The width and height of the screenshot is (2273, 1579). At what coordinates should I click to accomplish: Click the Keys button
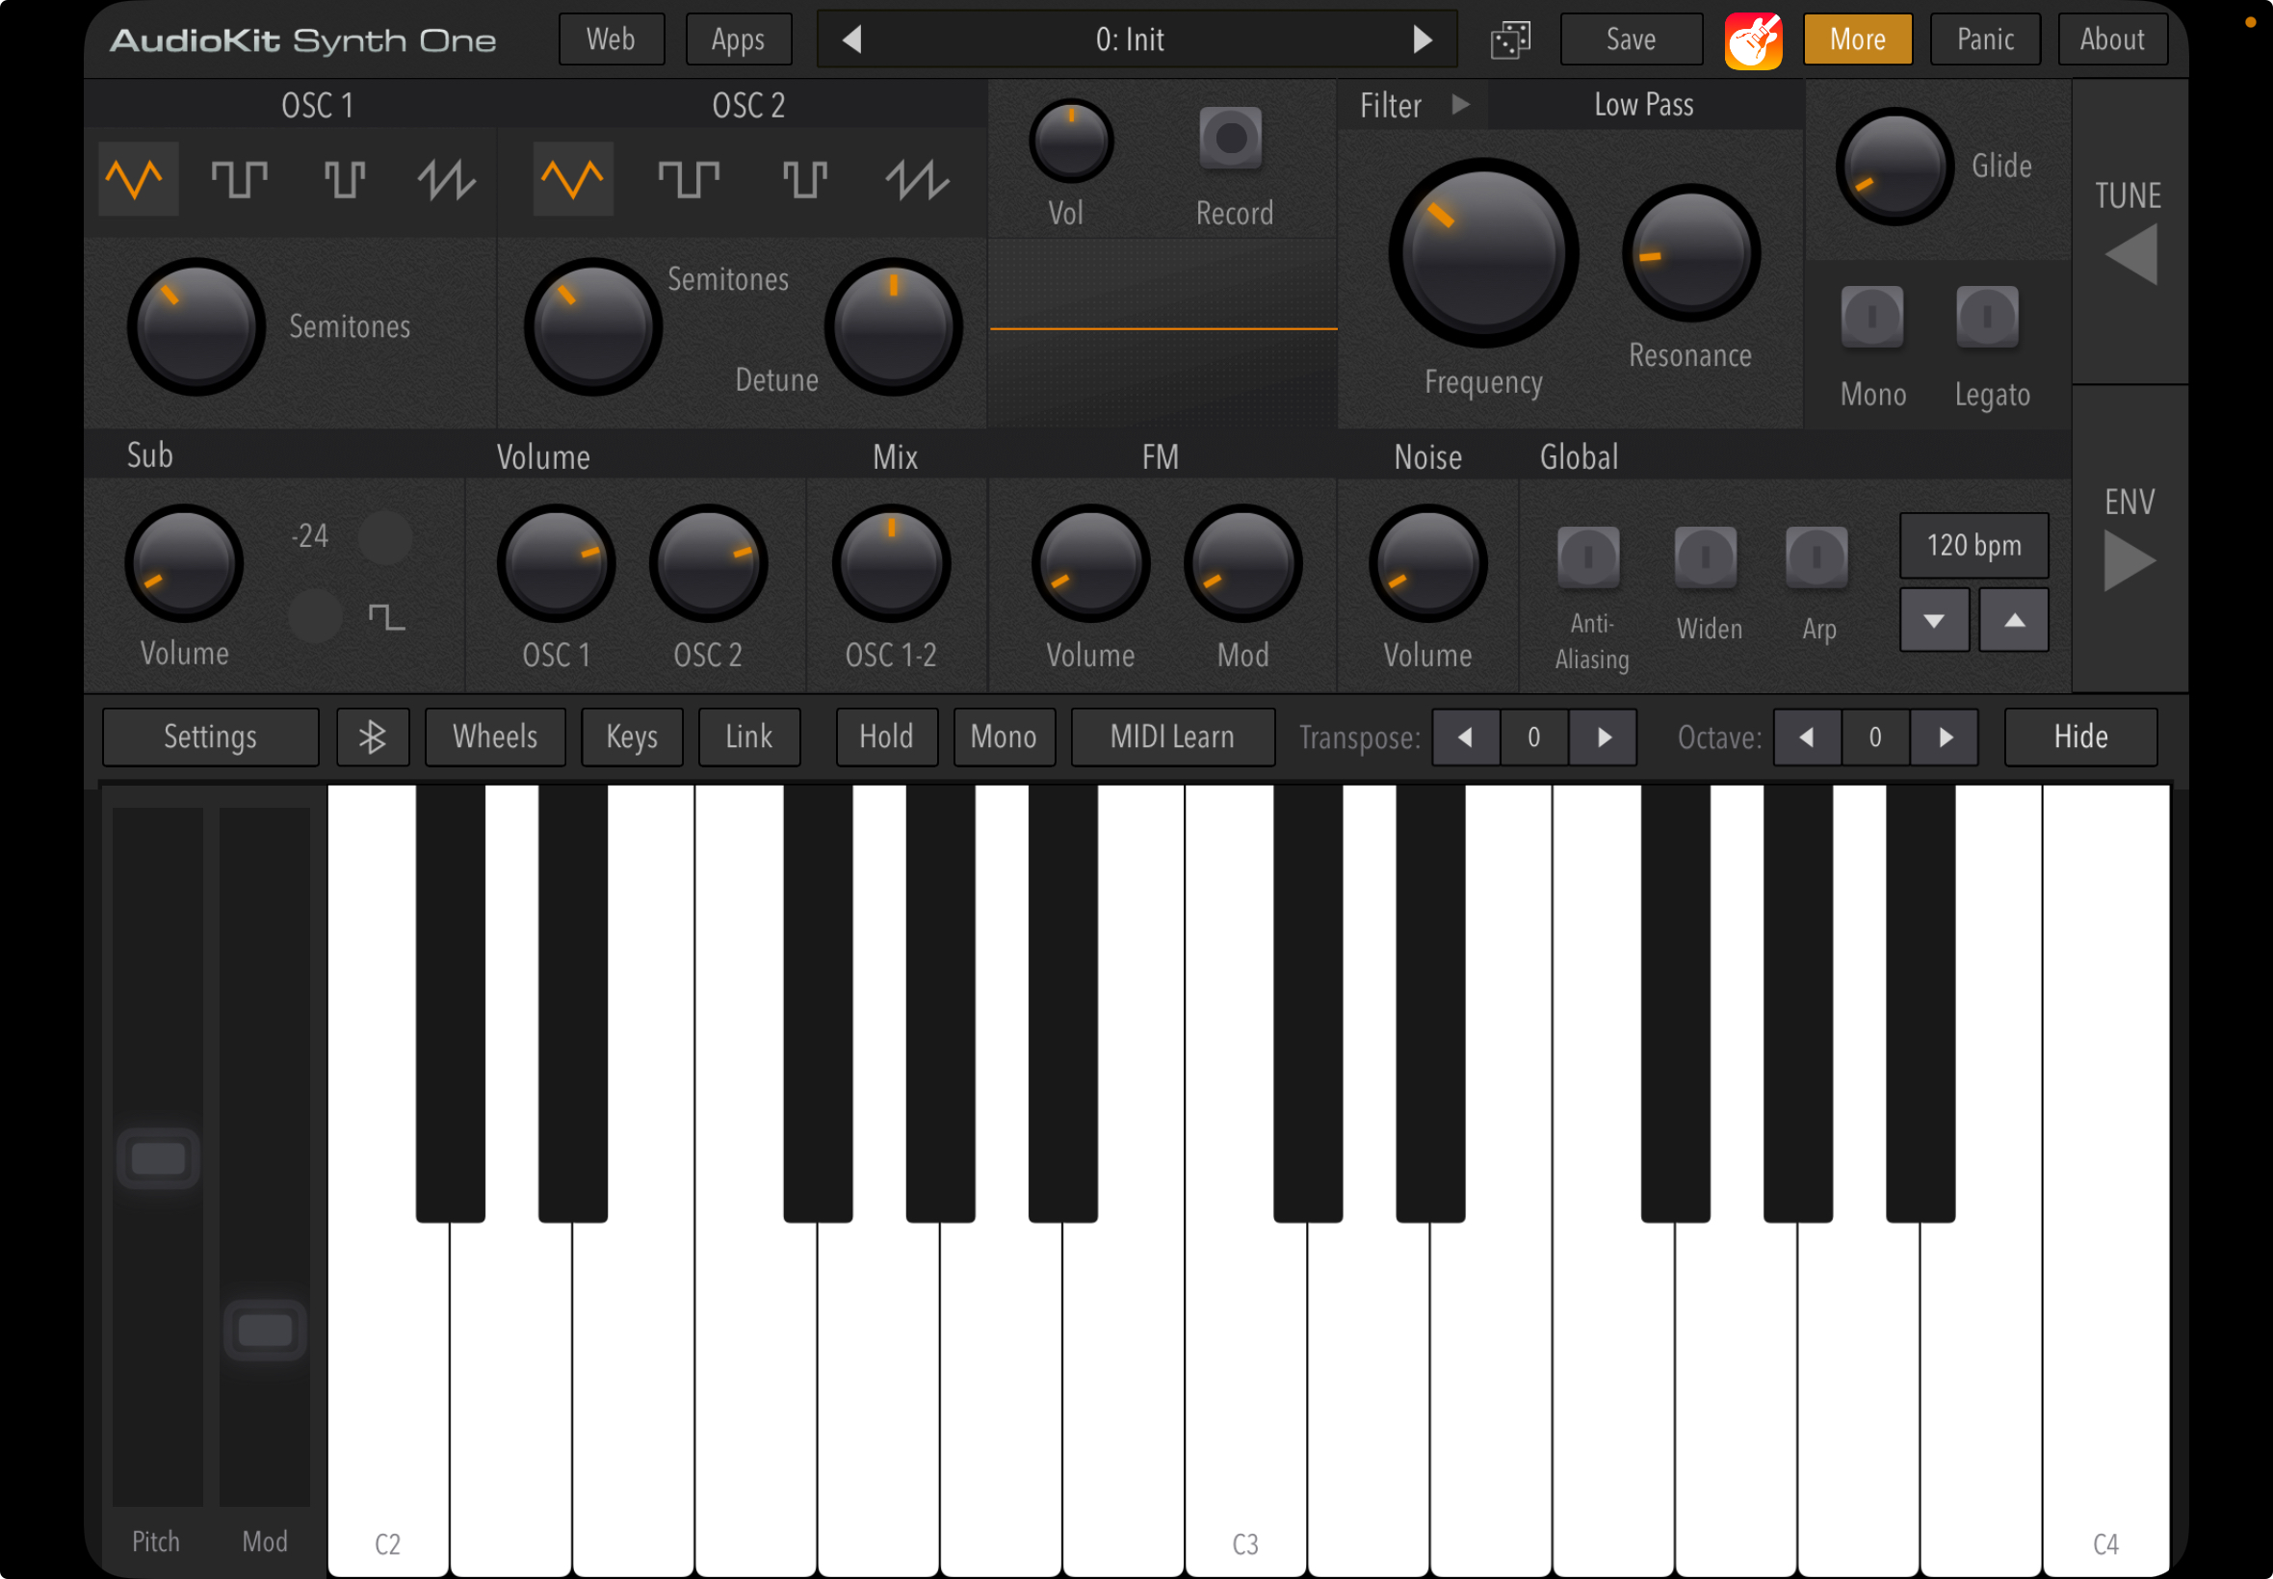(633, 738)
